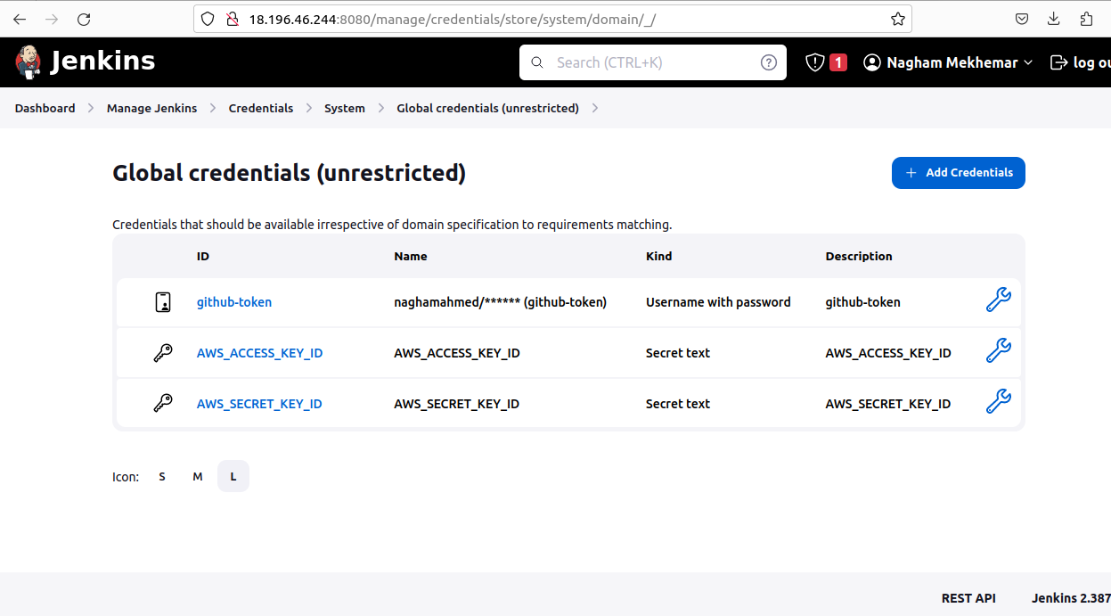Open the search help question mark icon

point(769,62)
